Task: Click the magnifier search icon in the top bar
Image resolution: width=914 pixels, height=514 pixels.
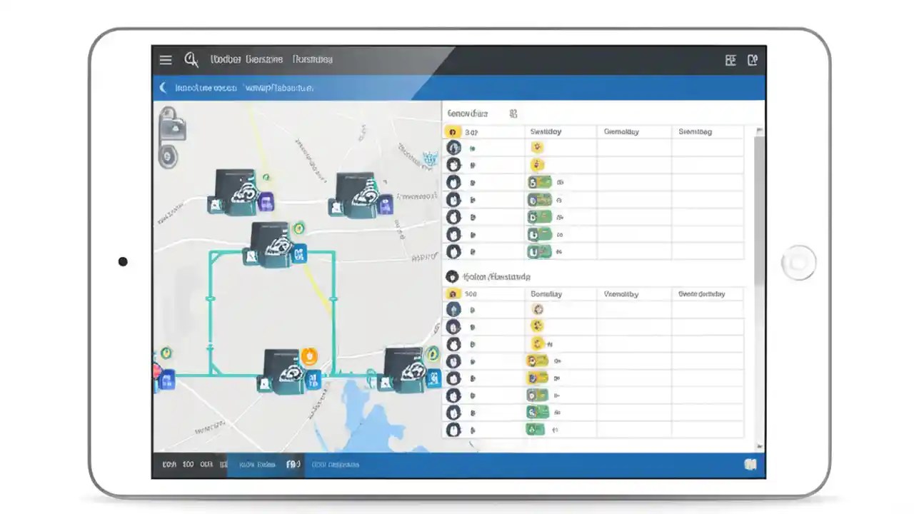Action: point(191,60)
